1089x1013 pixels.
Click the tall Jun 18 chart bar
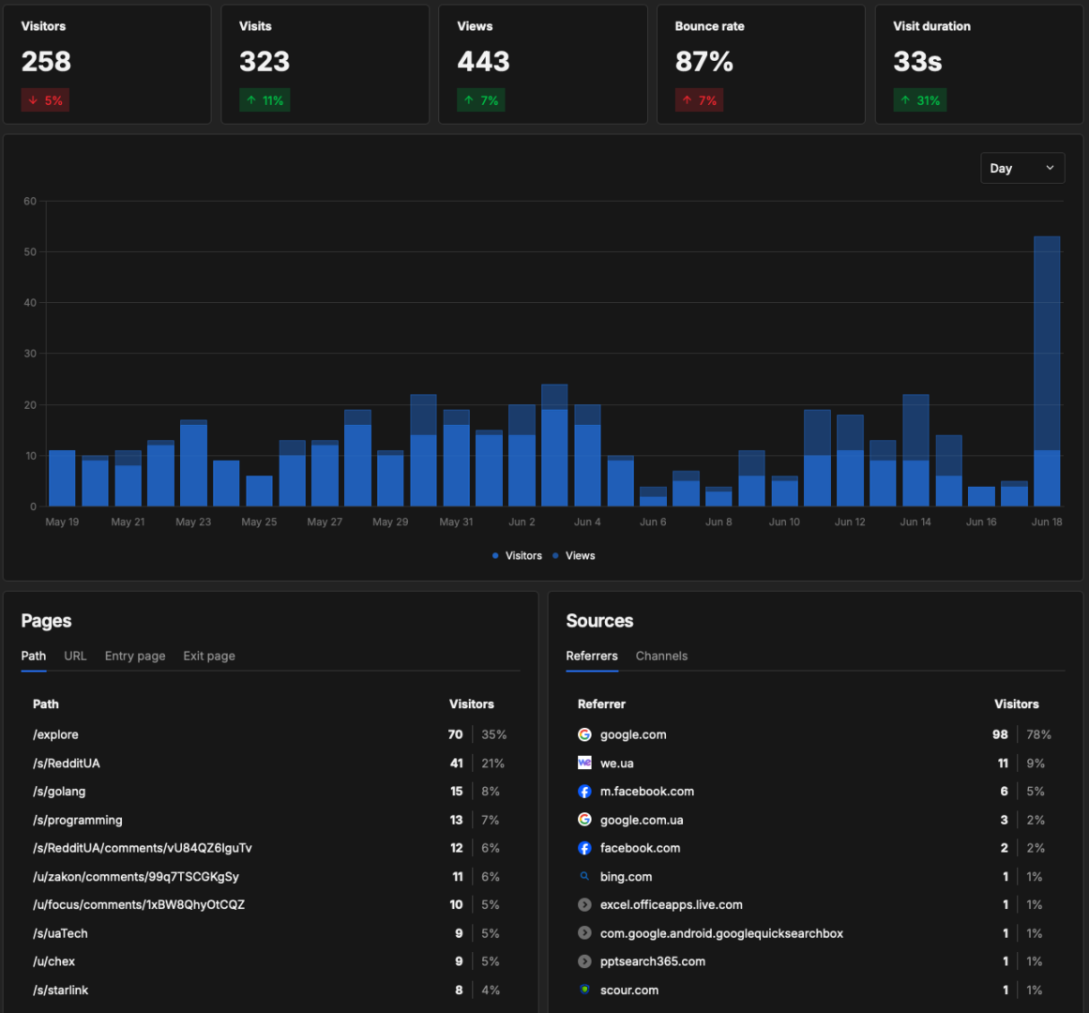1047,370
